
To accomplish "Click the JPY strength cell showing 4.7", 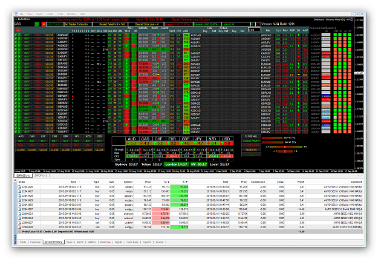I will (200, 143).
